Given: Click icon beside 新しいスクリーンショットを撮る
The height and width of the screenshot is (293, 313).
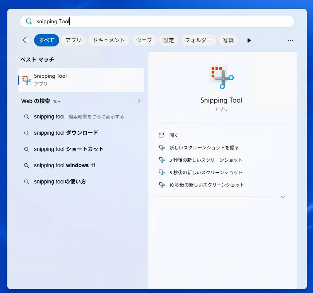Looking at the screenshot, I should tap(162, 147).
